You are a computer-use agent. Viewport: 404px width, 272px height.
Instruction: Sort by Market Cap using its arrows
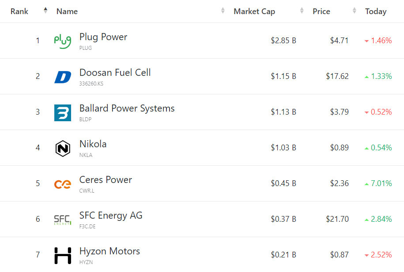click(x=302, y=11)
